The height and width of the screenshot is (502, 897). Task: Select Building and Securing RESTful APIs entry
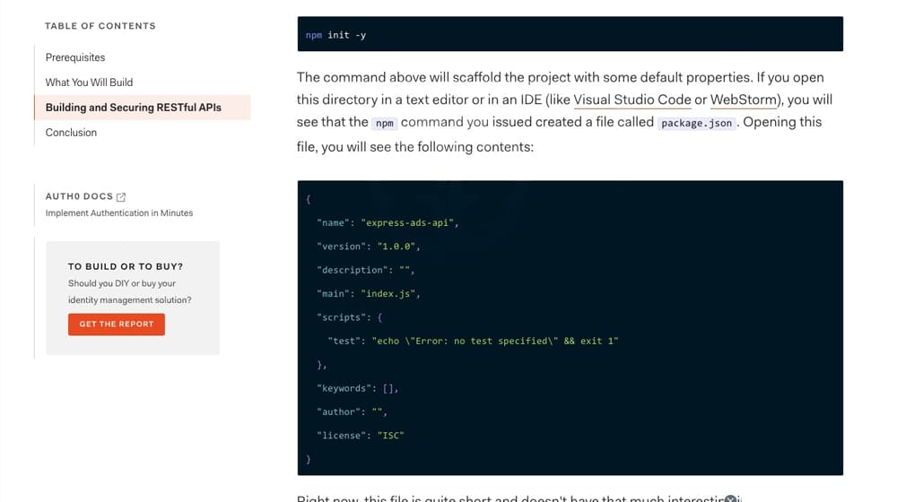[x=134, y=108]
